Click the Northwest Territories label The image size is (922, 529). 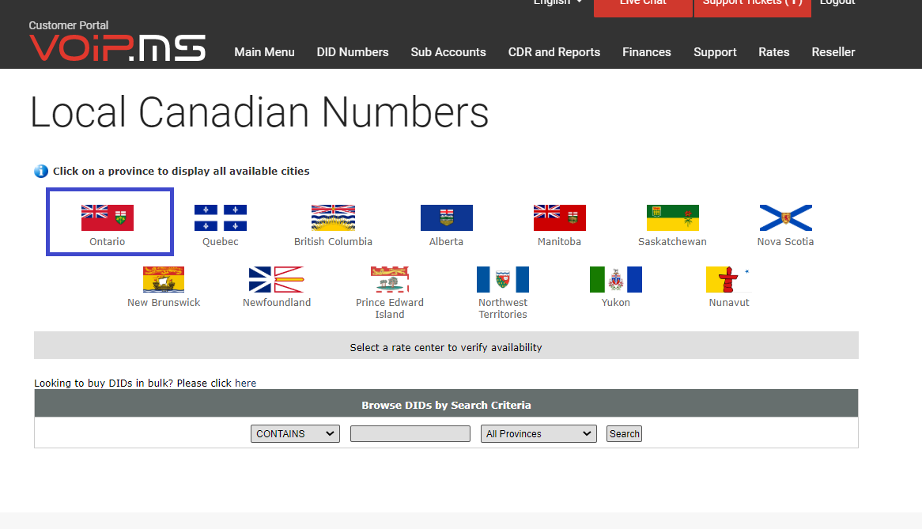503,308
